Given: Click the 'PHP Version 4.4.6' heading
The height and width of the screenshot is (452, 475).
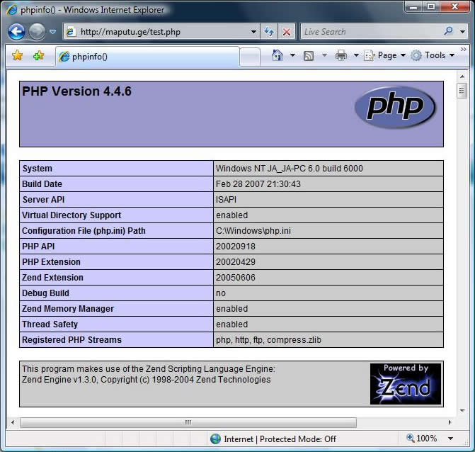Looking at the screenshot, I should click(76, 91).
